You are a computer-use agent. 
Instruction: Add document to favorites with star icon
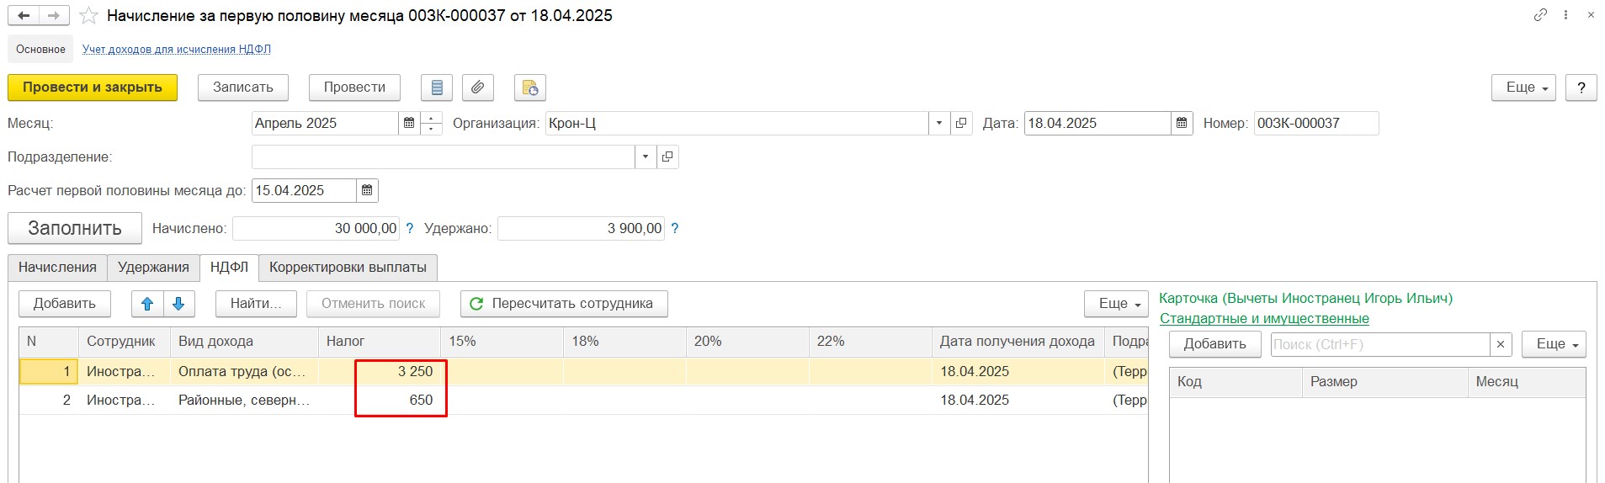tap(88, 15)
